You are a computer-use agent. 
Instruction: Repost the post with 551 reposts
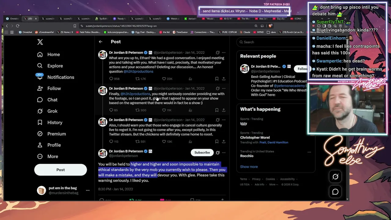(137, 141)
